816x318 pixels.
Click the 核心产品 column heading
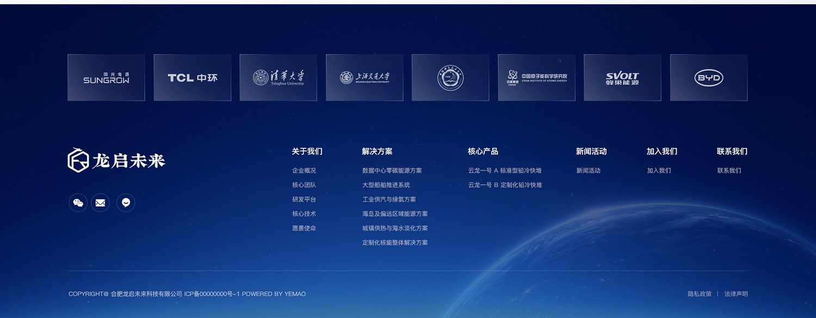point(483,151)
